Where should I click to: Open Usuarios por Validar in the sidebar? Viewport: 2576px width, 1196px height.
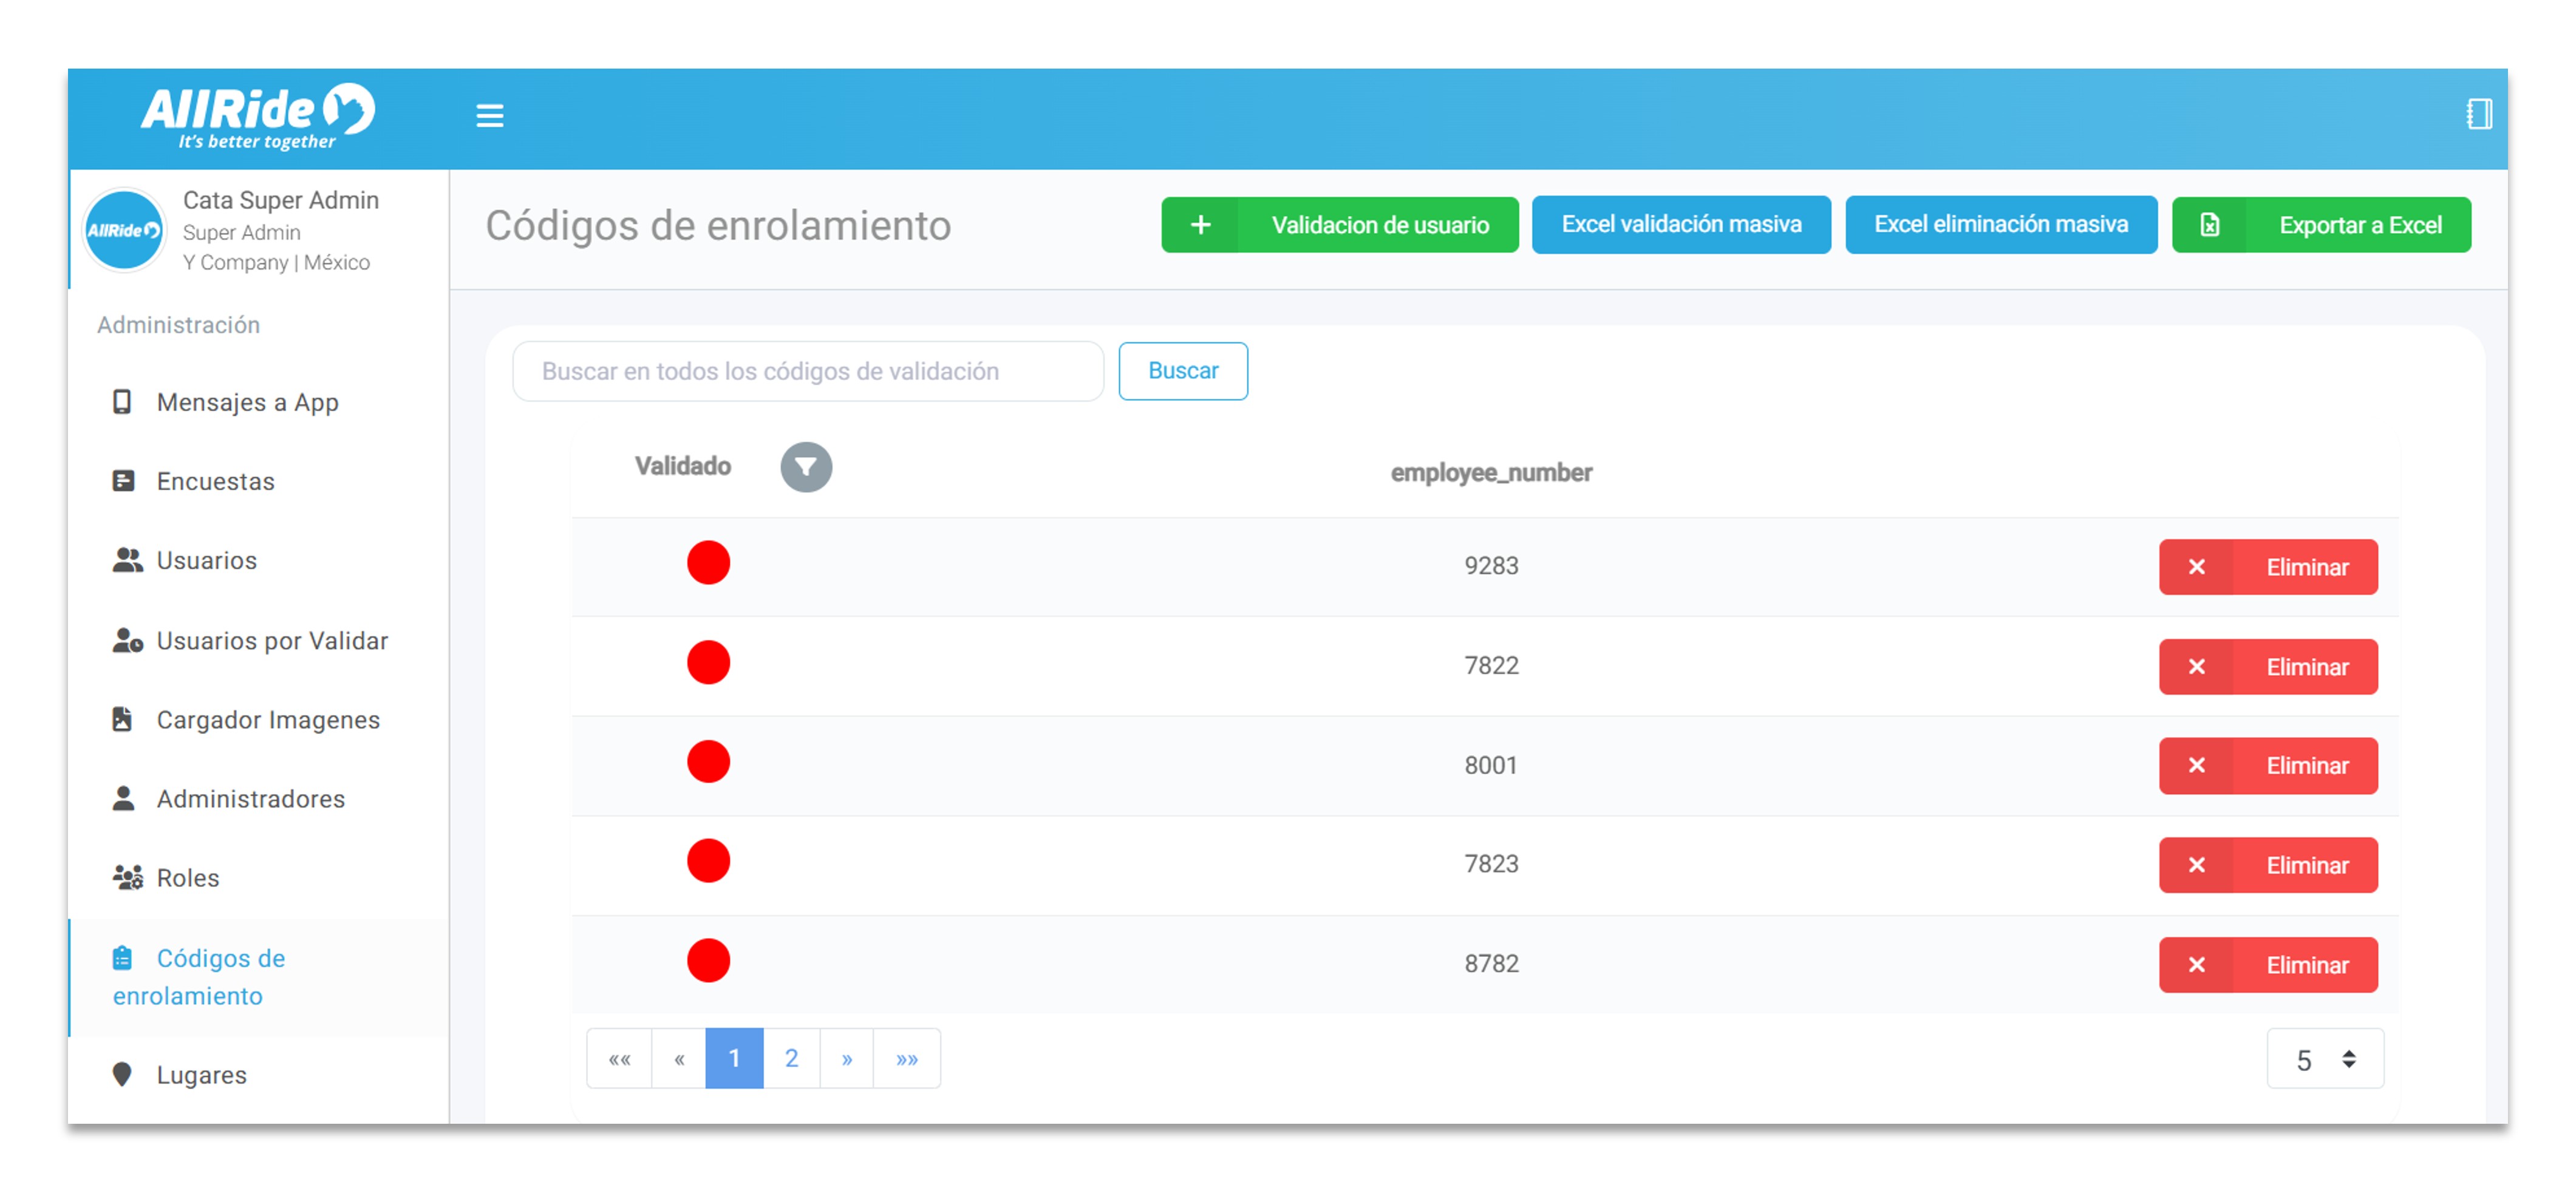click(x=271, y=641)
